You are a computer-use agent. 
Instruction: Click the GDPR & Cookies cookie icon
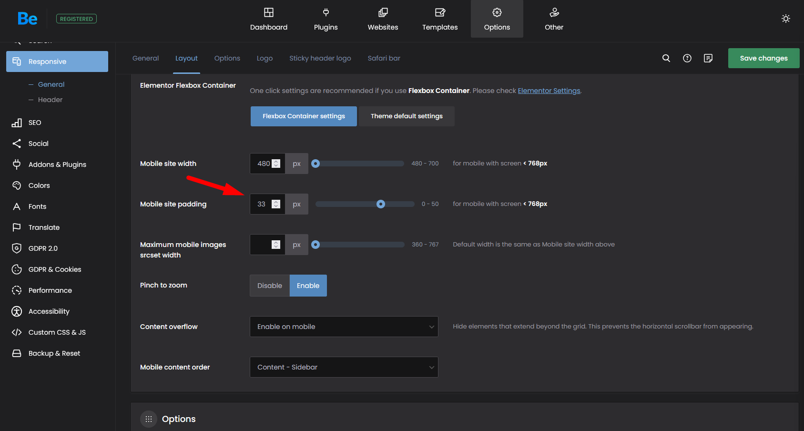point(17,269)
